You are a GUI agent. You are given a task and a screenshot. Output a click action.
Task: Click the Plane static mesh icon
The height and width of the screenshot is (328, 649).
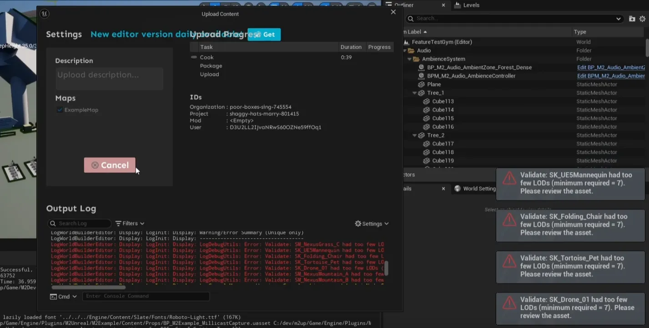pyautogui.click(x=421, y=84)
